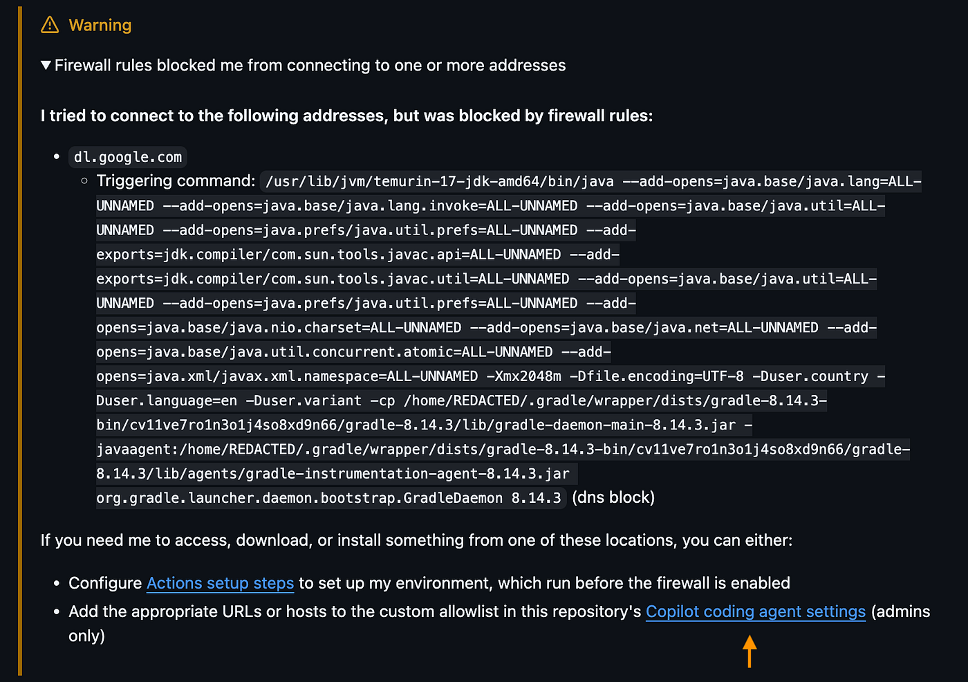Click the 'Firewall rules blocked me' summary text
Image resolution: width=968 pixels, height=682 pixels.
click(310, 65)
